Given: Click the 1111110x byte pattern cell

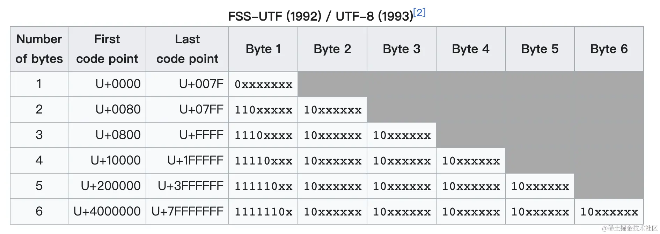Looking at the screenshot, I should (263, 212).
